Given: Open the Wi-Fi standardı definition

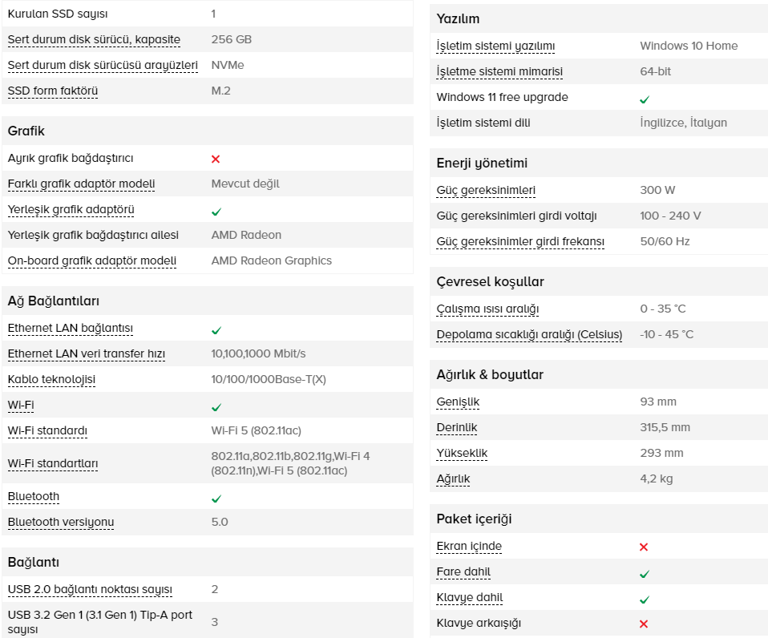Looking at the screenshot, I should (x=47, y=431).
